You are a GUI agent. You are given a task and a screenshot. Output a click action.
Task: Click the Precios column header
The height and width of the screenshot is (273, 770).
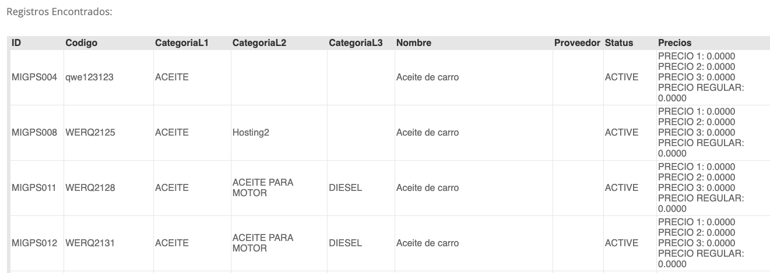tap(675, 43)
